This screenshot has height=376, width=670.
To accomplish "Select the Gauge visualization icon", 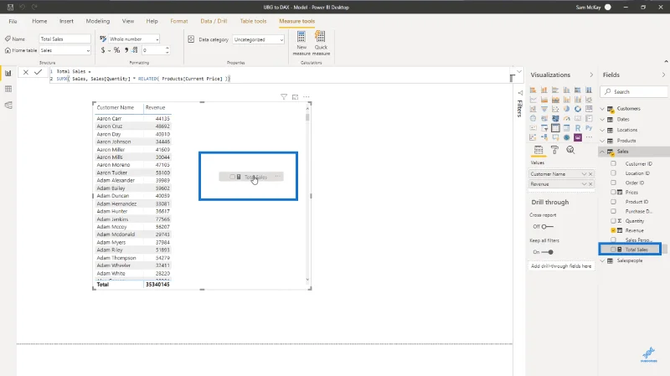I will click(567, 118).
